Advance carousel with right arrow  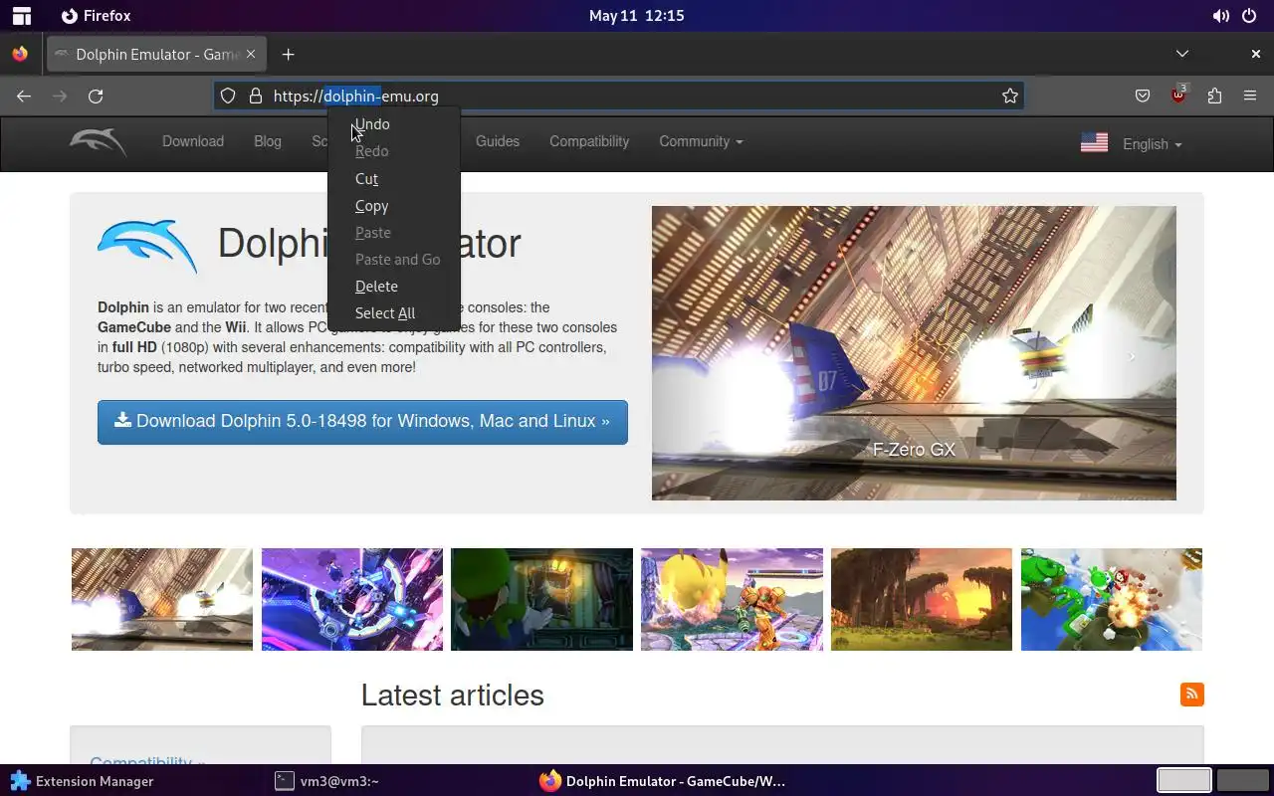(1132, 356)
